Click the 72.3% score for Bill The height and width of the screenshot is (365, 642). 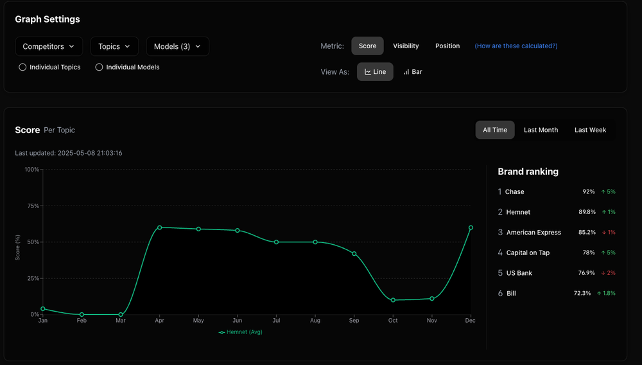click(x=582, y=293)
